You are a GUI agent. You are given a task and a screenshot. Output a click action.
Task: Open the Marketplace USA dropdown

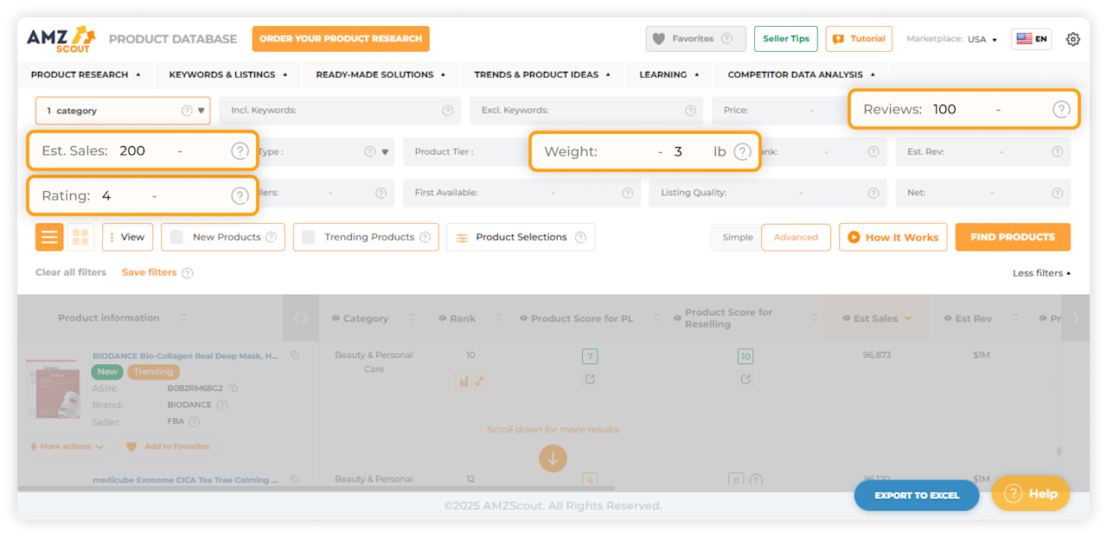click(x=976, y=38)
